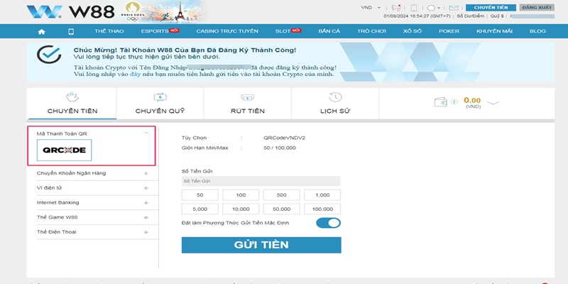568x284 pixels.
Task: Click the Quỹ $ fund link
Action: 498,16
